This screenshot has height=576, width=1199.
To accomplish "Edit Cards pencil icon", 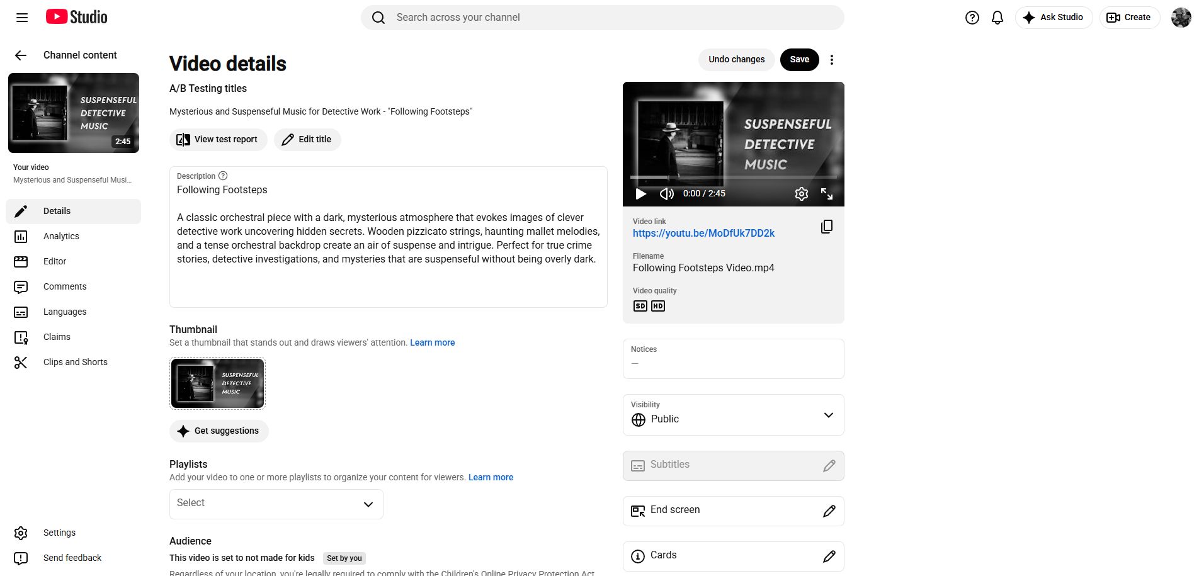I will point(829,556).
